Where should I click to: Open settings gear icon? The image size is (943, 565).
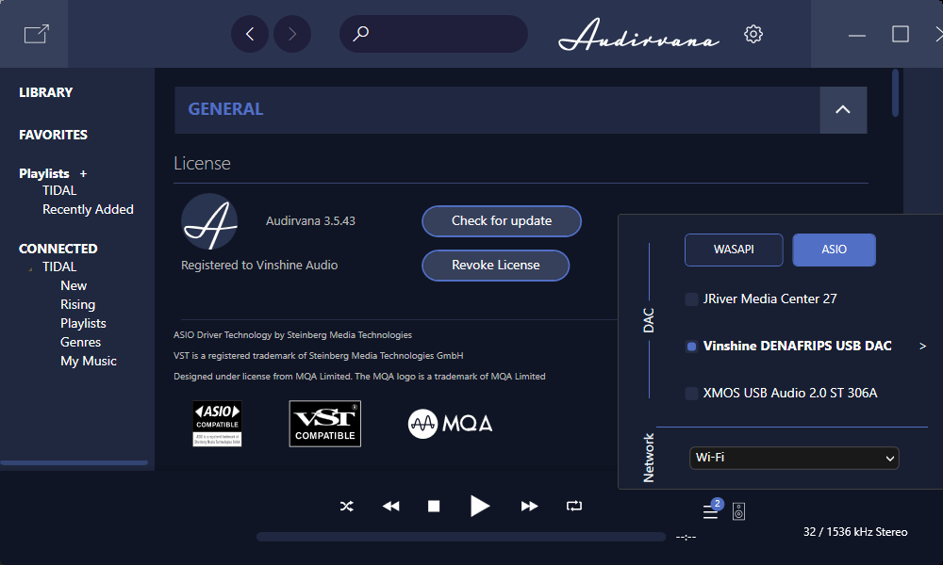(x=753, y=34)
